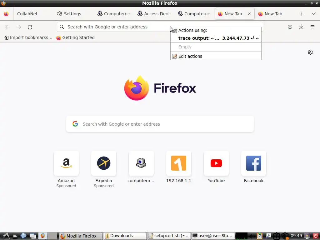The width and height of the screenshot is (320, 240).
Task: Click Import bookmarks in bookmarks toolbar
Action: click(28, 37)
